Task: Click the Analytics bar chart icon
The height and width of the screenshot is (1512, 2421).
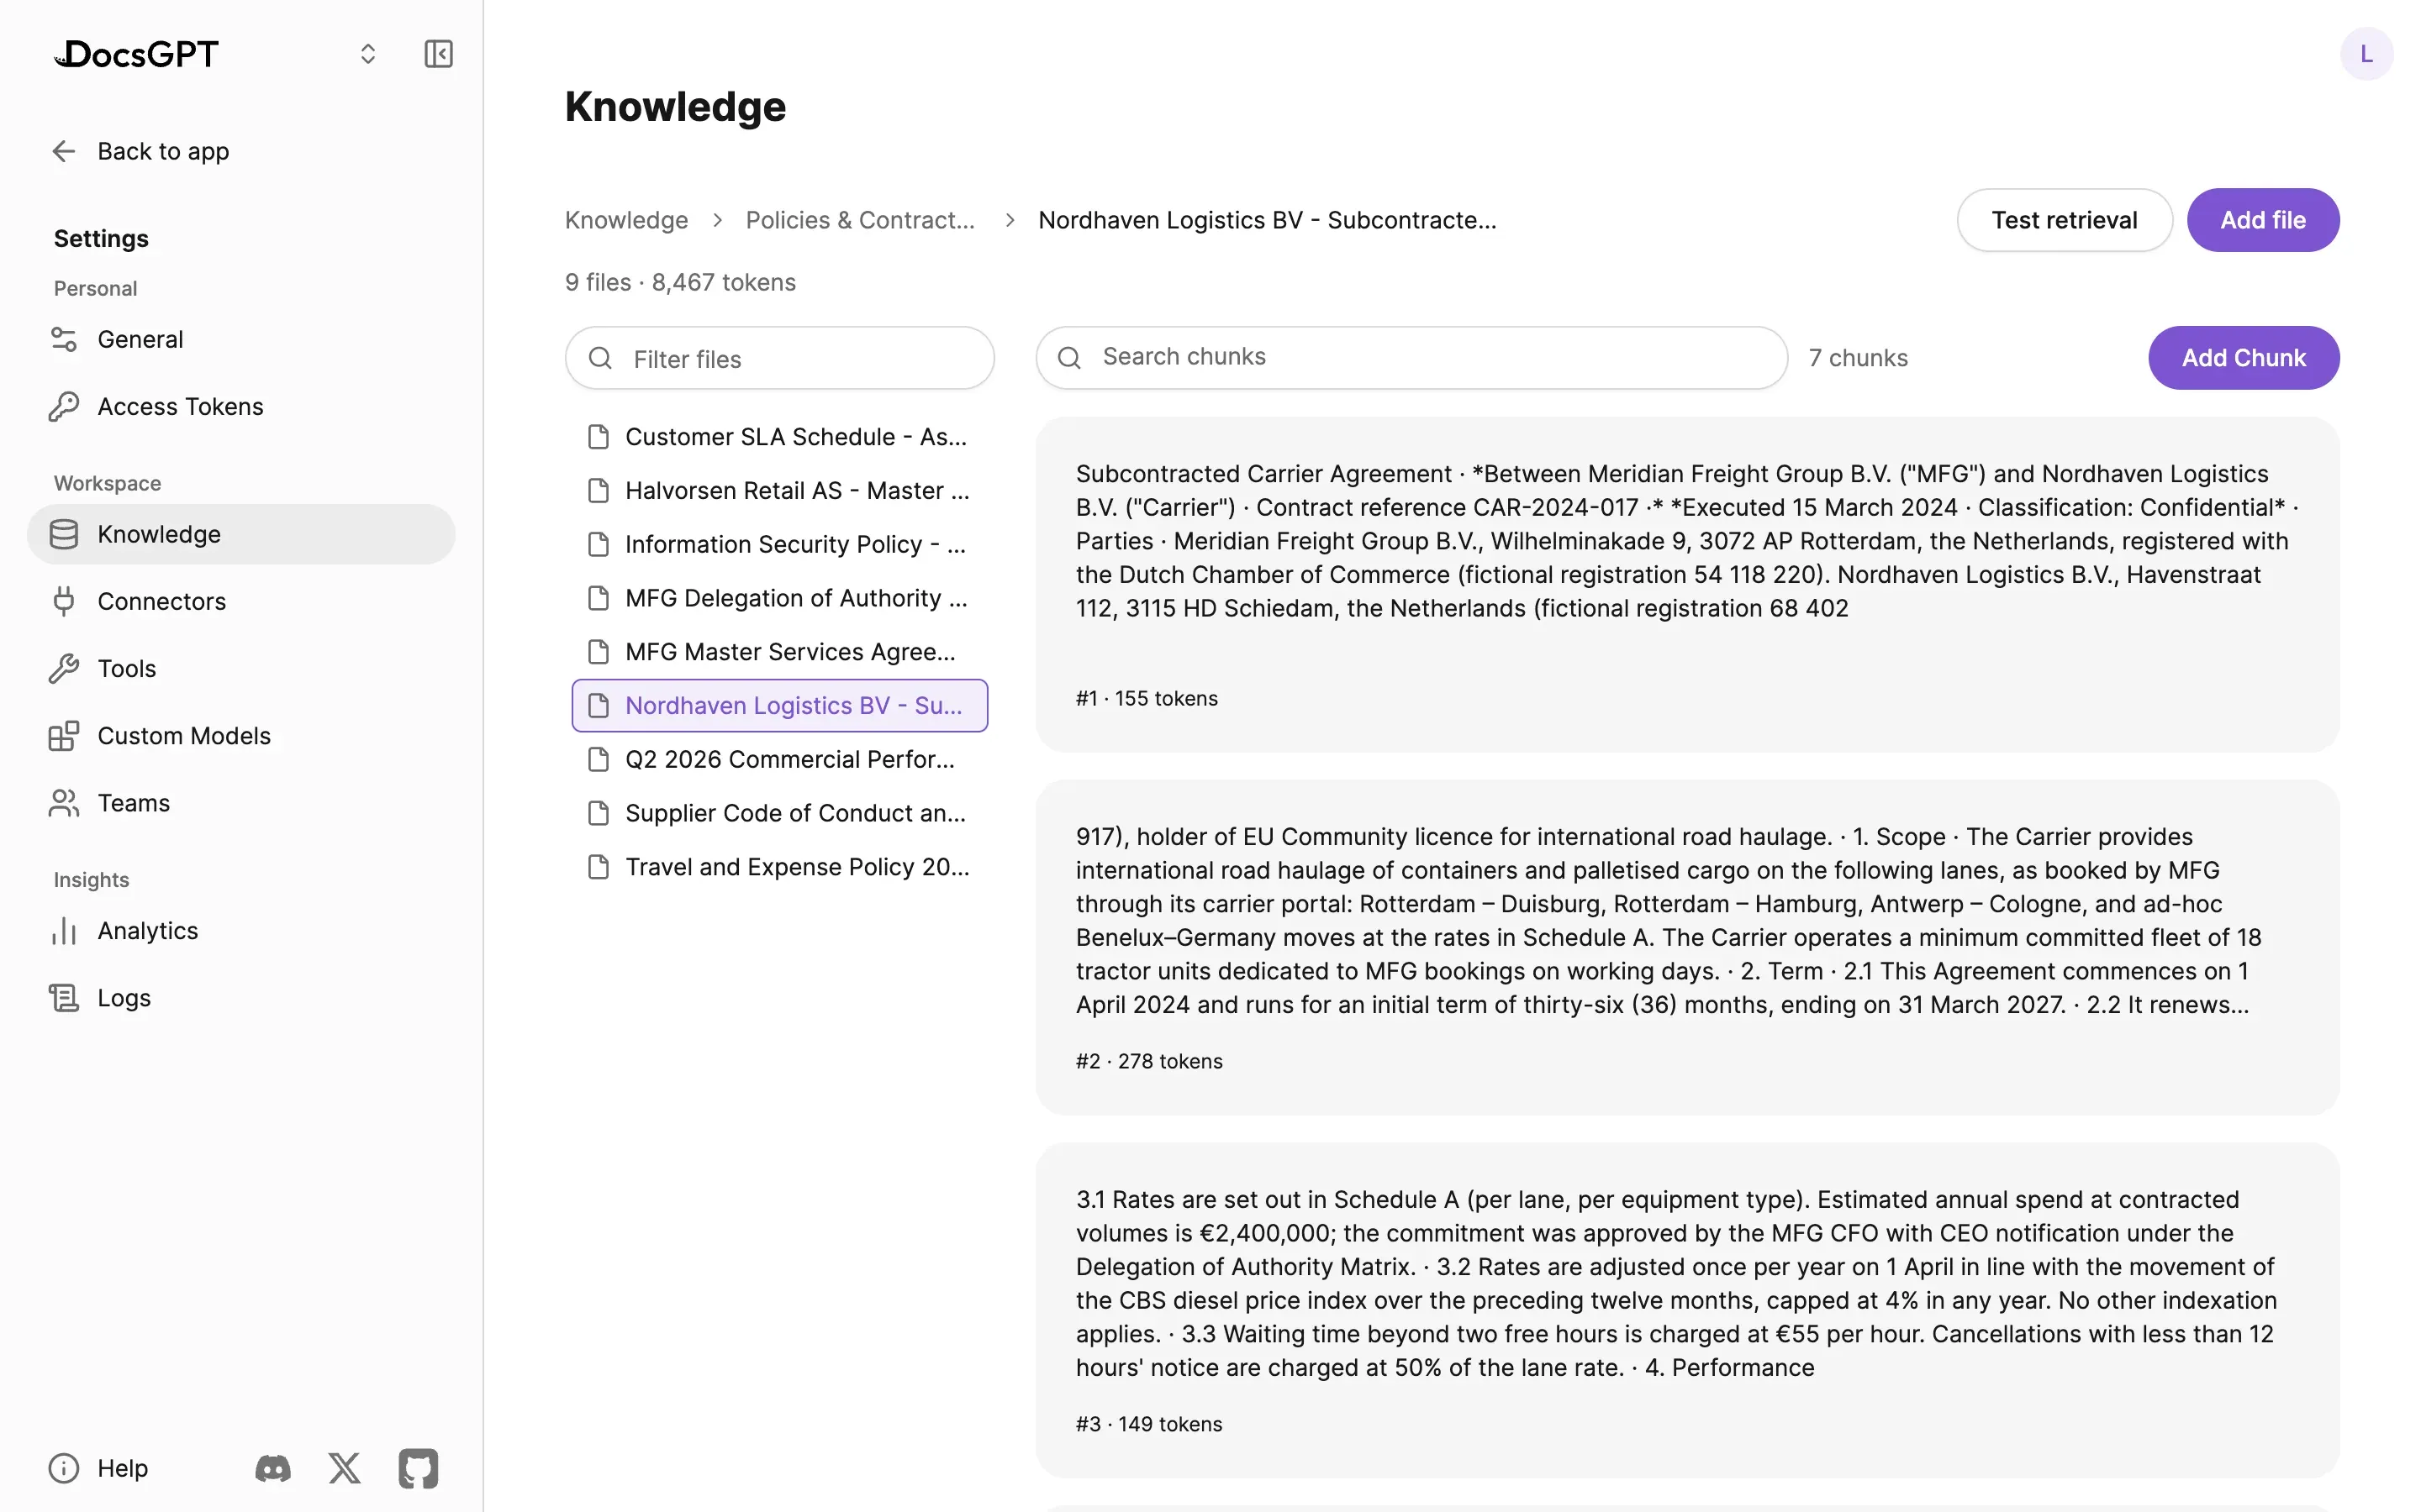Action: 64,931
